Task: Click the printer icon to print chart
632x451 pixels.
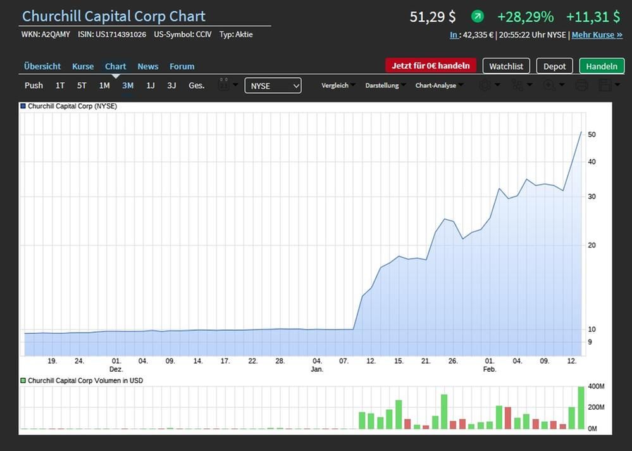Action: [x=581, y=85]
